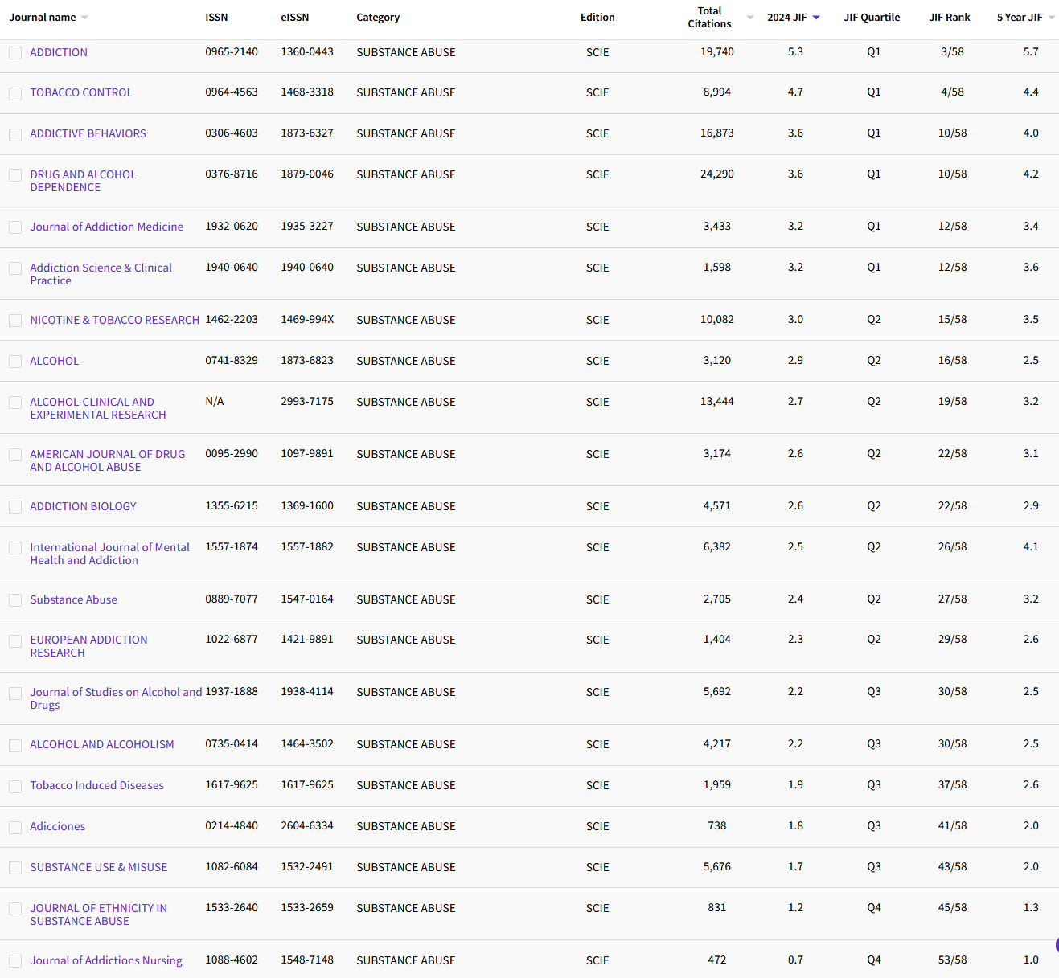Tick the checkbox for ADDICTION journal

click(x=15, y=53)
